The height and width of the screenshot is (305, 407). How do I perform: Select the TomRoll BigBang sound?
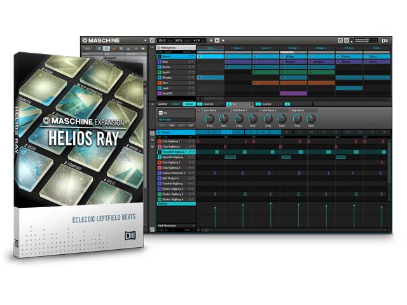[176, 184]
